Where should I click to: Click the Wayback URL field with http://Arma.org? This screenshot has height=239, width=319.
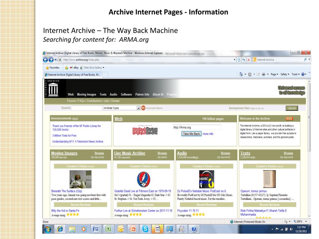click(197, 127)
